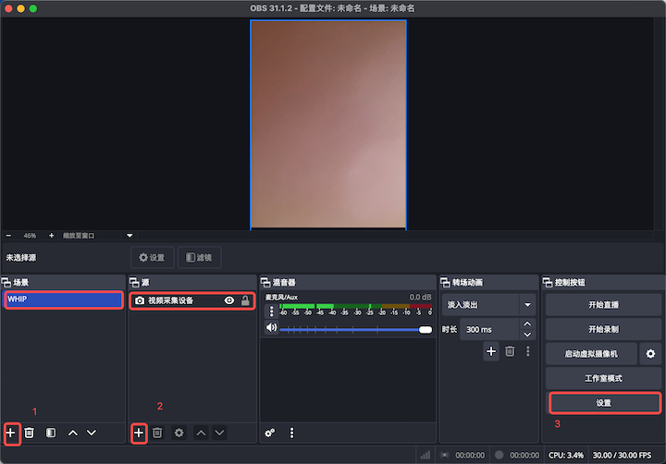Screen dimensions: 666x464
Task: Hide the 视频采集设备 source via eye icon
Action: (228, 301)
